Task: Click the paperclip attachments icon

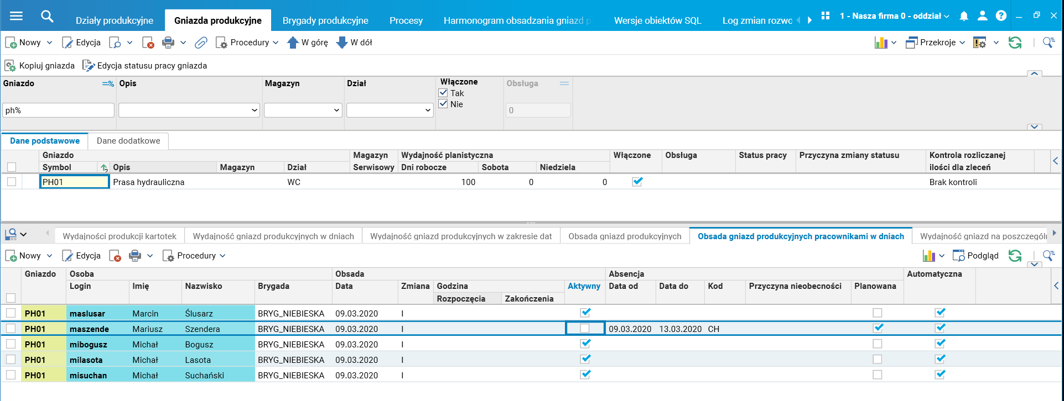Action: pos(201,43)
